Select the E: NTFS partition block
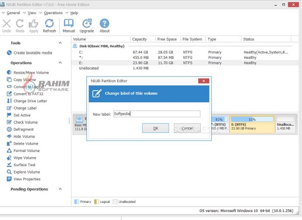Image resolution: width=302 pixels, height=220 pixels. [x=252, y=124]
